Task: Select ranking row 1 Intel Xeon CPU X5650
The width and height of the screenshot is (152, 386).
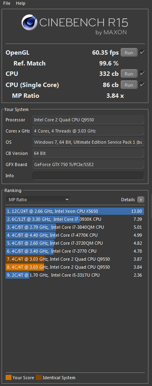Action: tap(75, 211)
